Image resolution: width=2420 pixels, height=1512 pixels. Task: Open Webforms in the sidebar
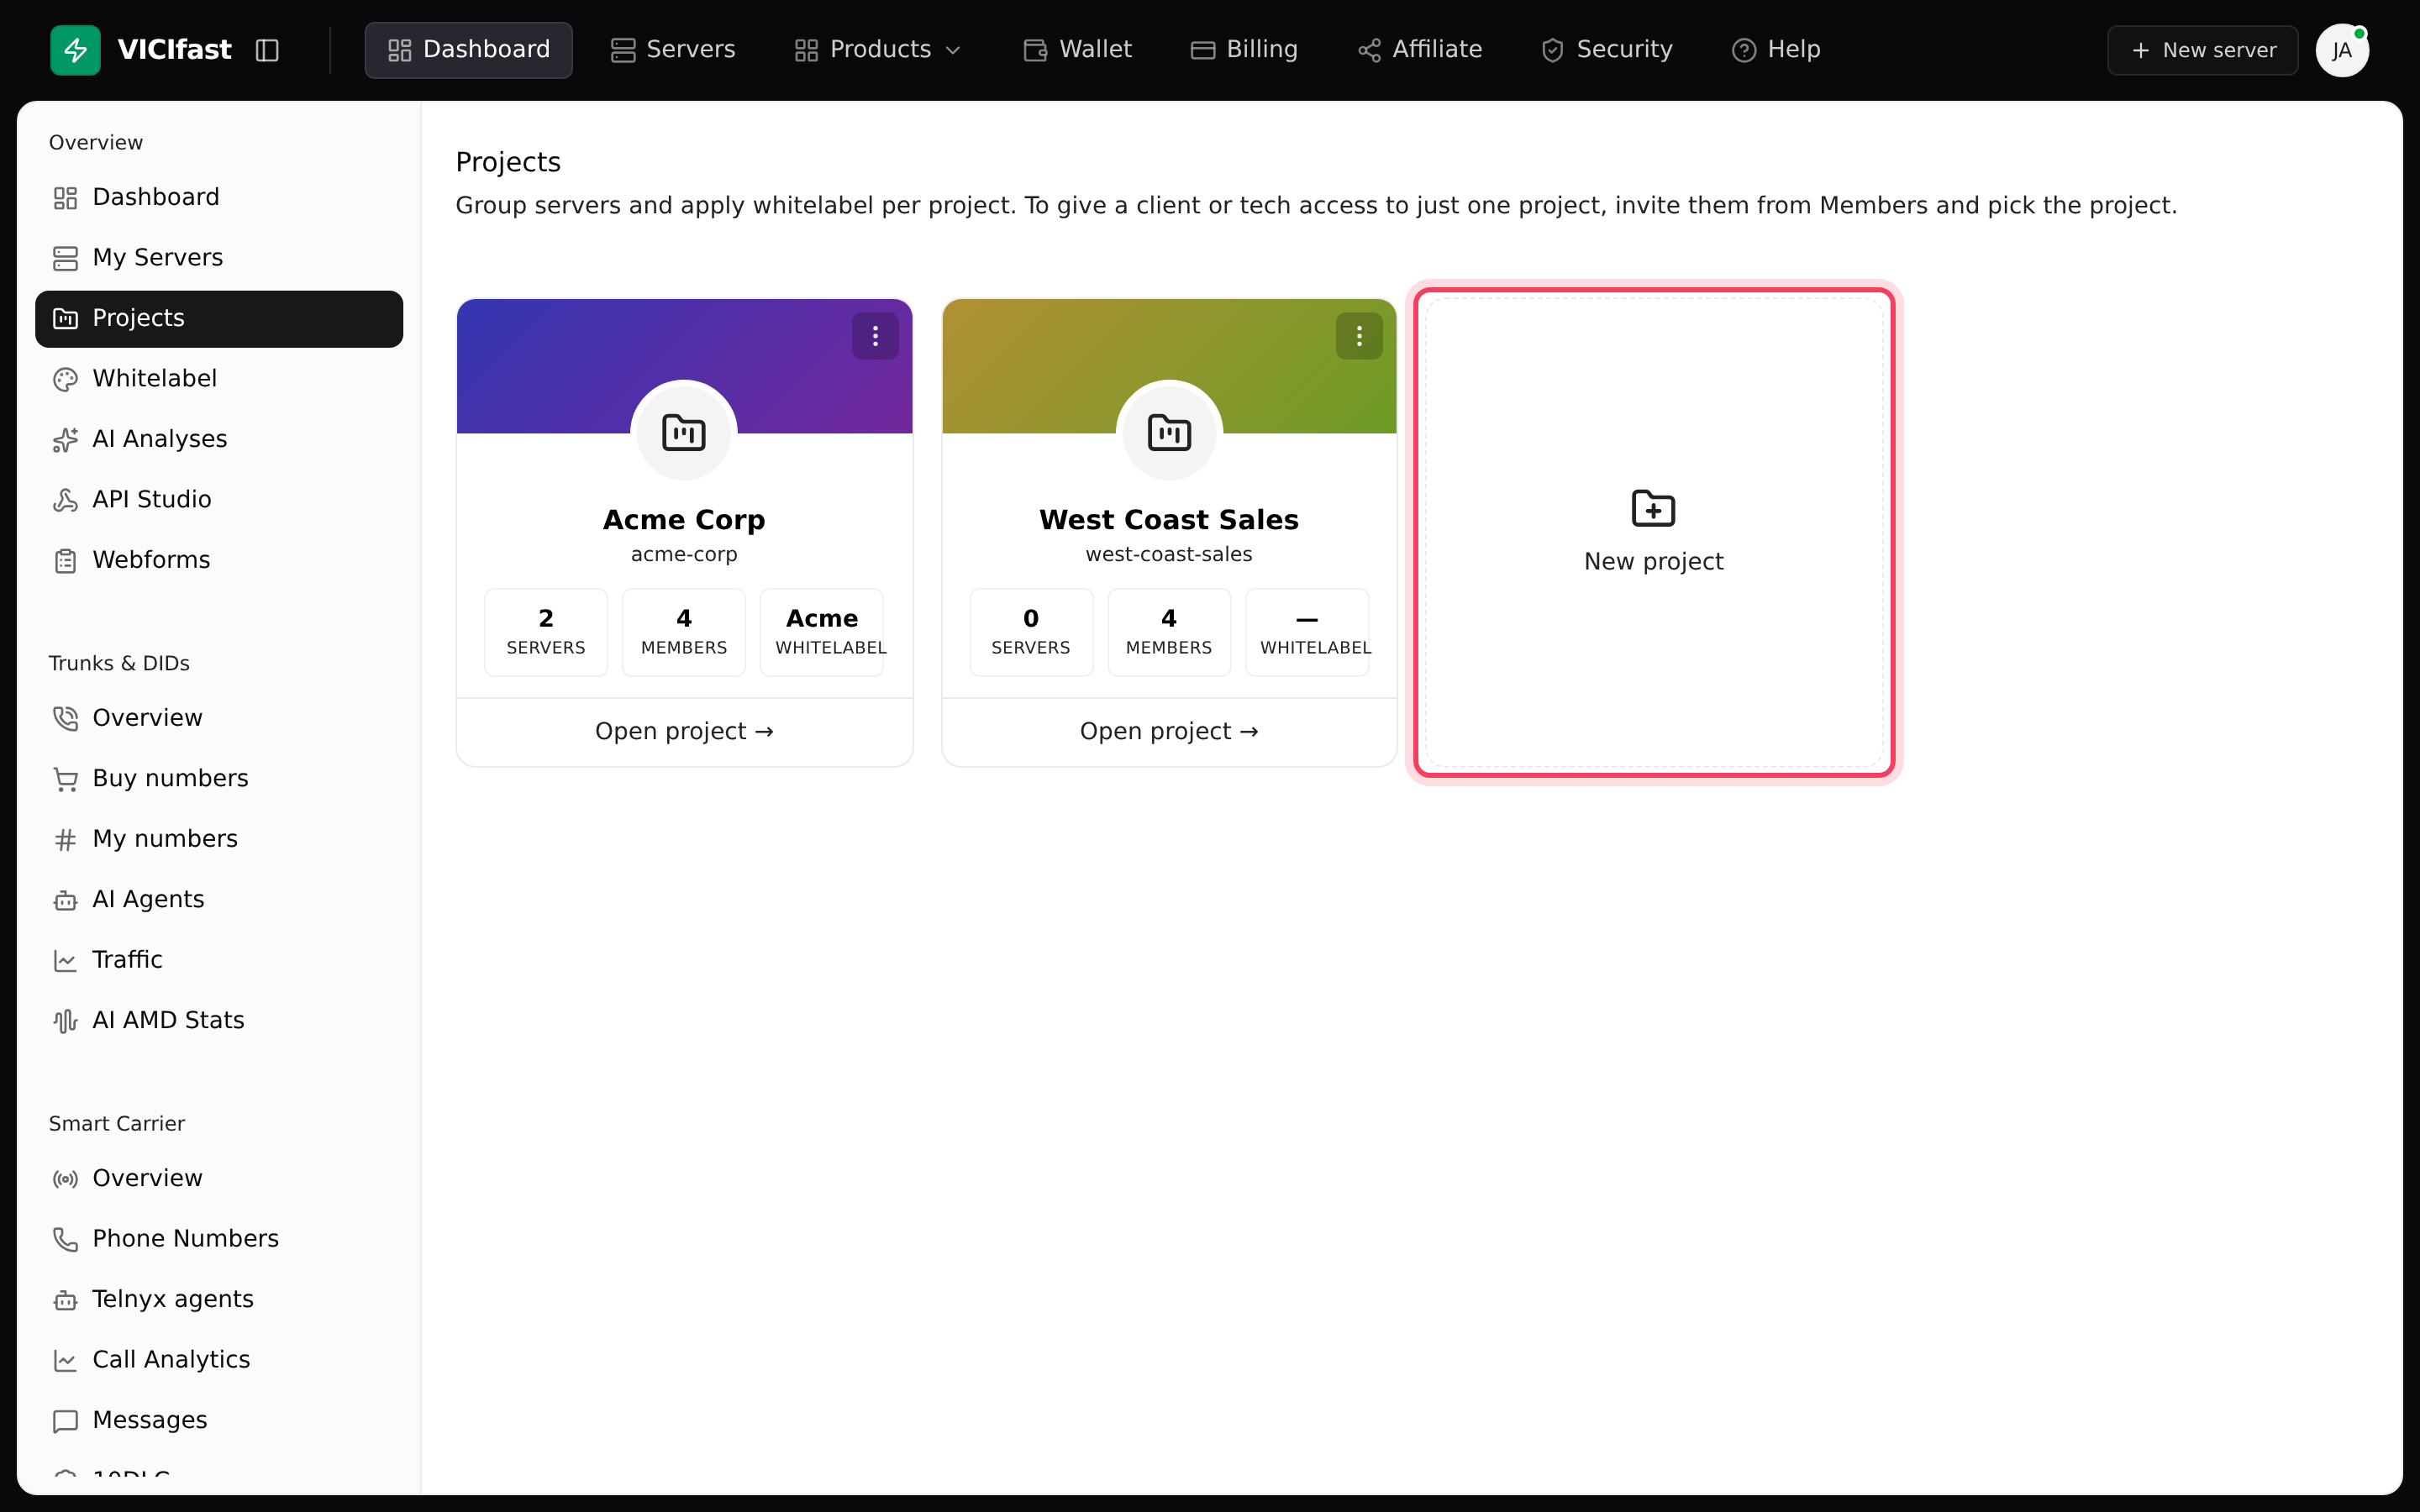(219, 560)
